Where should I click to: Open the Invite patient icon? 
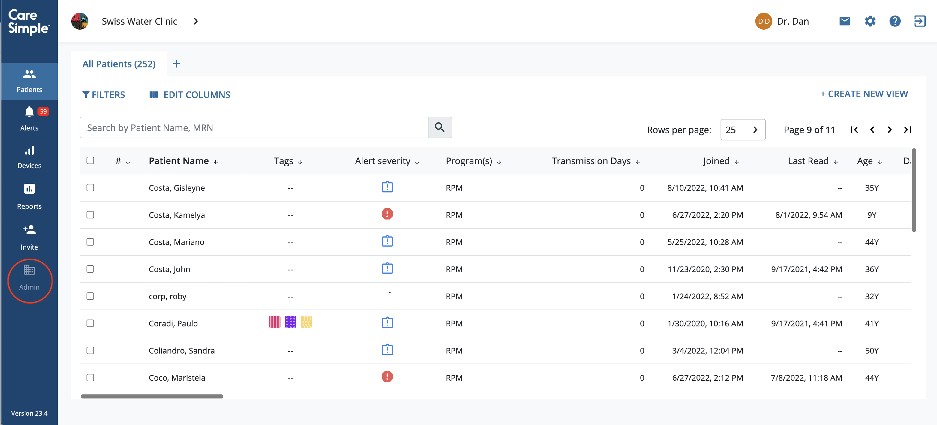coord(29,230)
